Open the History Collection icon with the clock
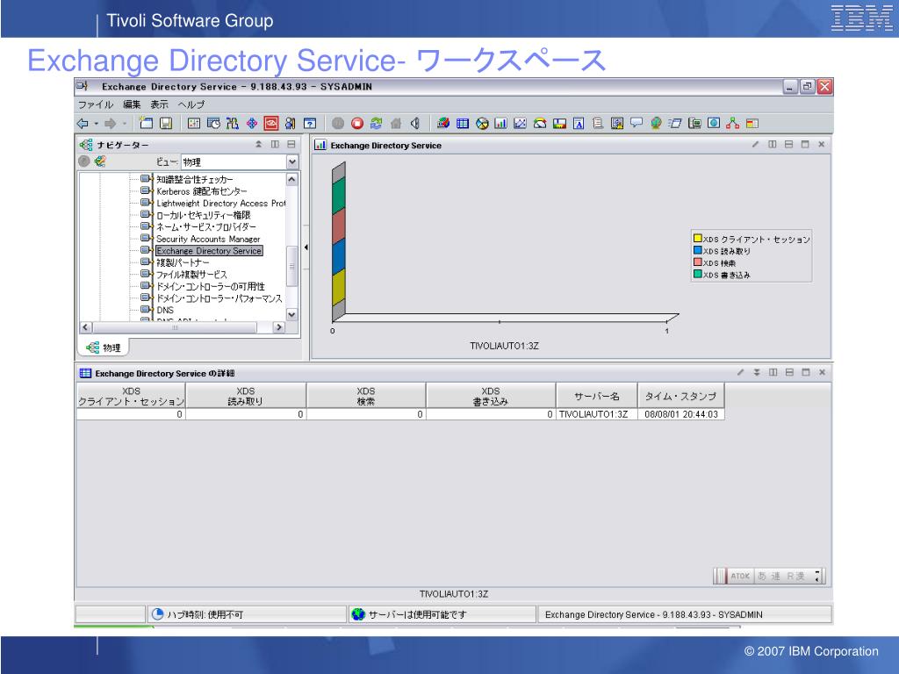 [213, 123]
